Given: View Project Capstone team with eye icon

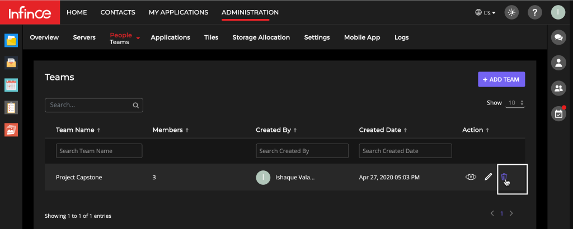Looking at the screenshot, I should [471, 177].
